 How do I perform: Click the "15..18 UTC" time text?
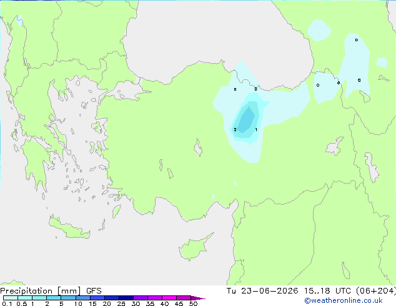point(327,291)
